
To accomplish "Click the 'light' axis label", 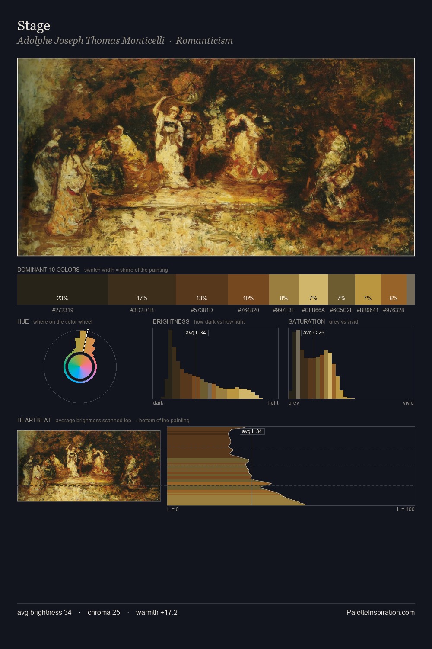I will click(x=273, y=403).
